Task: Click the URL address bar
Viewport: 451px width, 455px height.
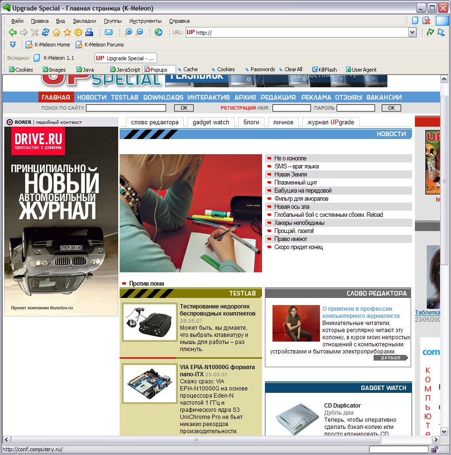Action: pos(297,32)
